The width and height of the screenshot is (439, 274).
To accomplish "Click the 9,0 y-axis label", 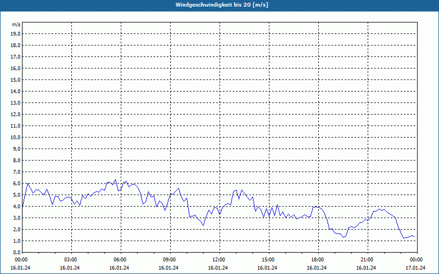I will pos(17,149).
